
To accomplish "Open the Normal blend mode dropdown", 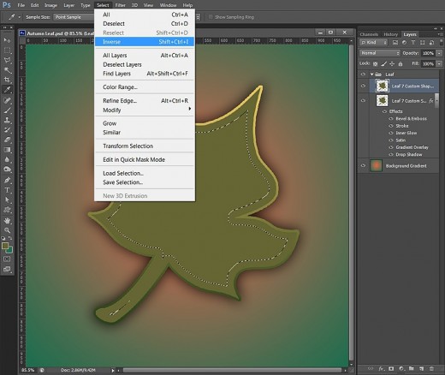I will 380,53.
